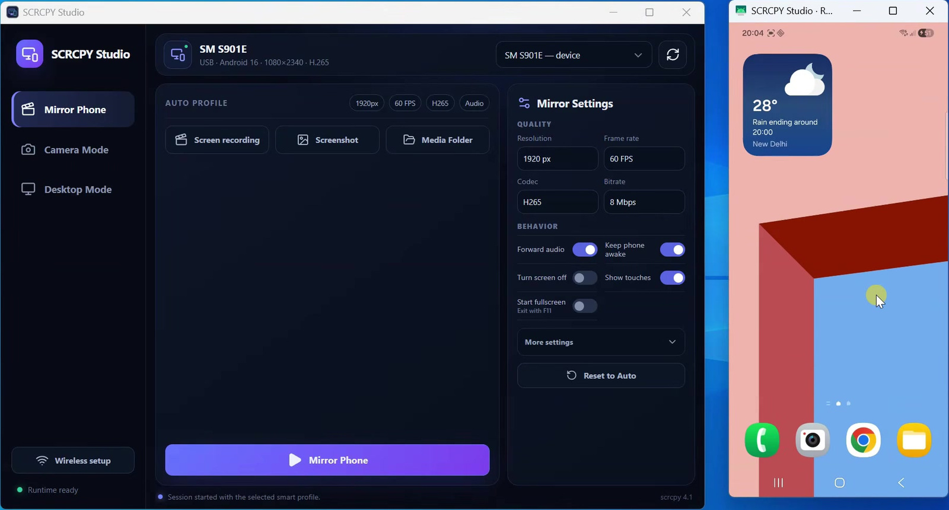Open the SM S901E device dropdown
Viewport: 949px width, 510px height.
pos(574,55)
